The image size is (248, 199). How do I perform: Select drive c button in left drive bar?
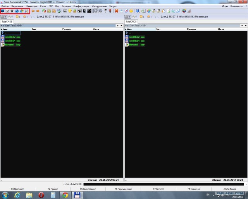tap(4, 17)
